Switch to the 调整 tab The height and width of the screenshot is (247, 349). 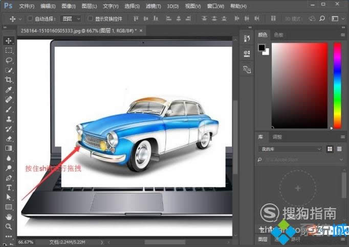point(277,137)
